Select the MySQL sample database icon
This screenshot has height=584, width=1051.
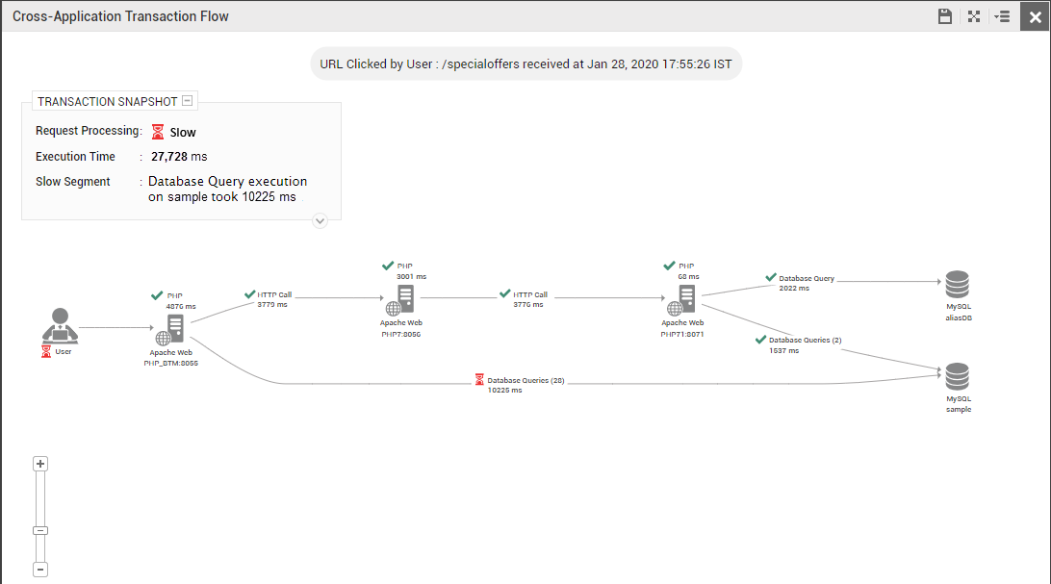[x=957, y=376]
